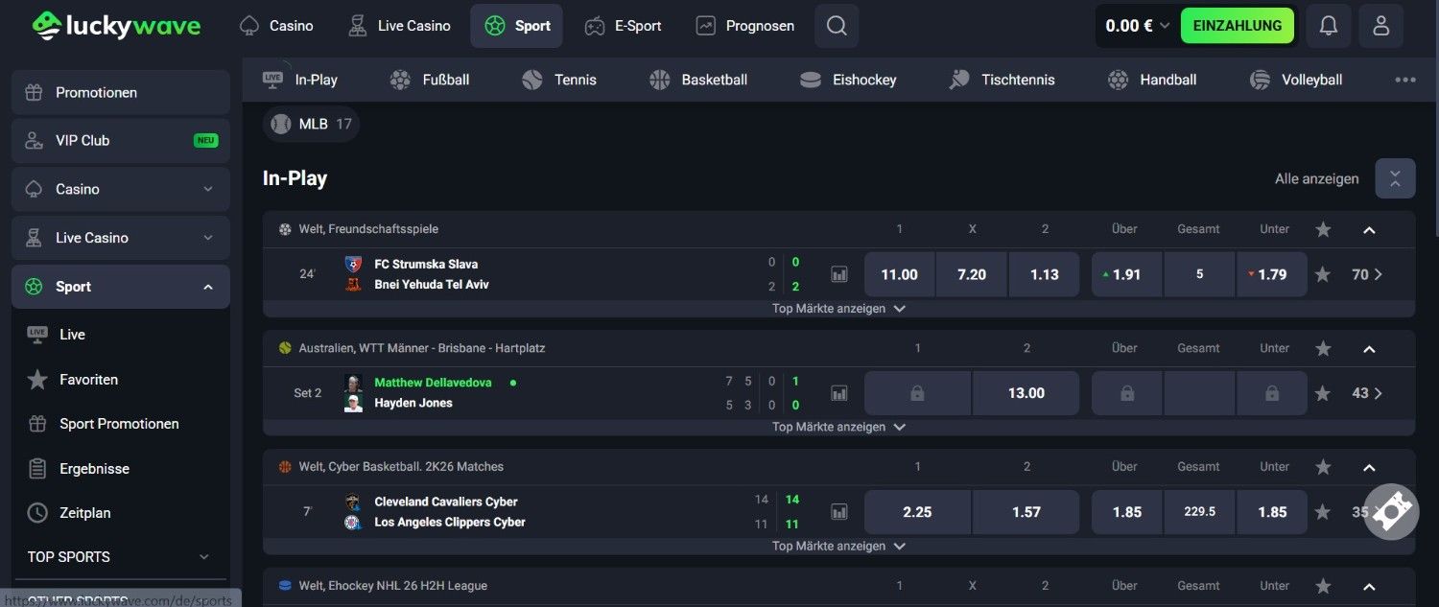This screenshot has width=1439, height=607.
Task: Favorite the Matthew Dellavedova match star
Action: coord(1323,393)
